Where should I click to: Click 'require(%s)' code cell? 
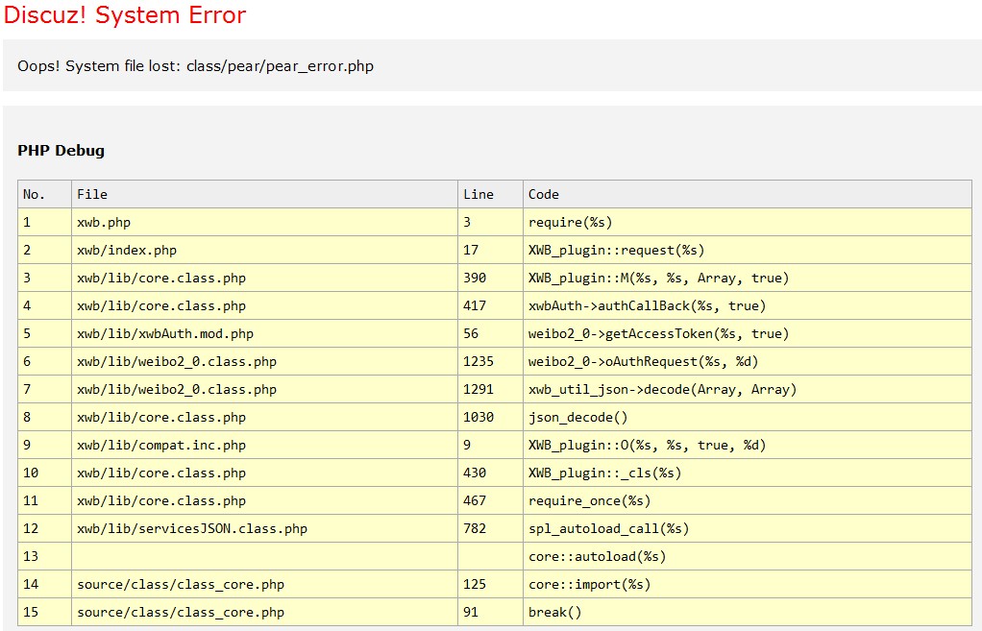point(748,222)
